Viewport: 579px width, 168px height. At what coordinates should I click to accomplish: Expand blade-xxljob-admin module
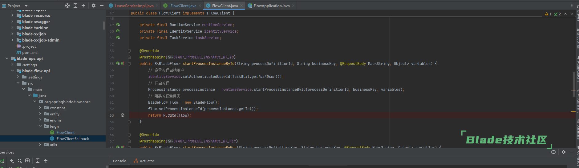point(12,40)
